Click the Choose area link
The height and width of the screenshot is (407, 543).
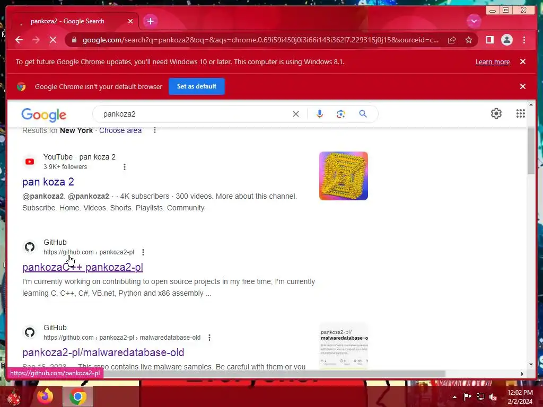[120, 130]
